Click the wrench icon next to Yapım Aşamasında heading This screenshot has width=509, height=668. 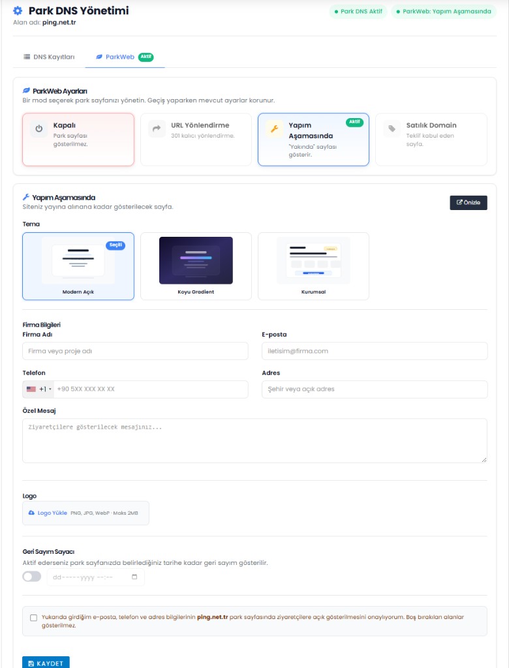pos(26,197)
